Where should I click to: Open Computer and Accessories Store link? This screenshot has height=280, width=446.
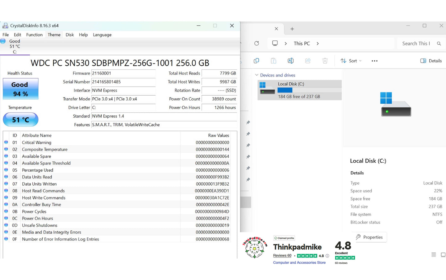point(299,262)
